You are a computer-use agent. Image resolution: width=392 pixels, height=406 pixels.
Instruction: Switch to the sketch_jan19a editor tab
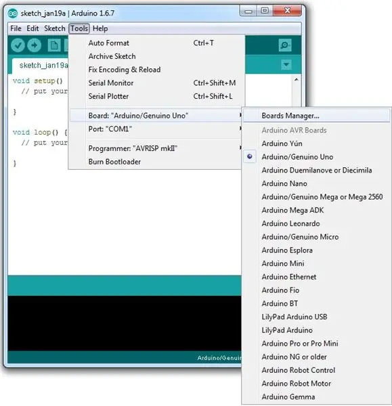(40, 66)
